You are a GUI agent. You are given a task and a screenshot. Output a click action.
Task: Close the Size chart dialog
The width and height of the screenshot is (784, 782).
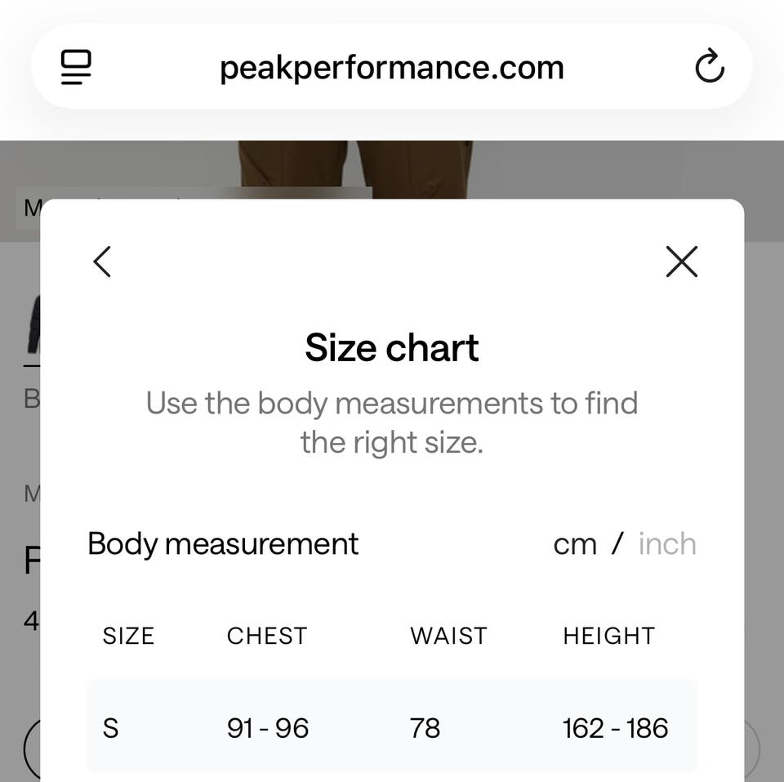click(681, 262)
